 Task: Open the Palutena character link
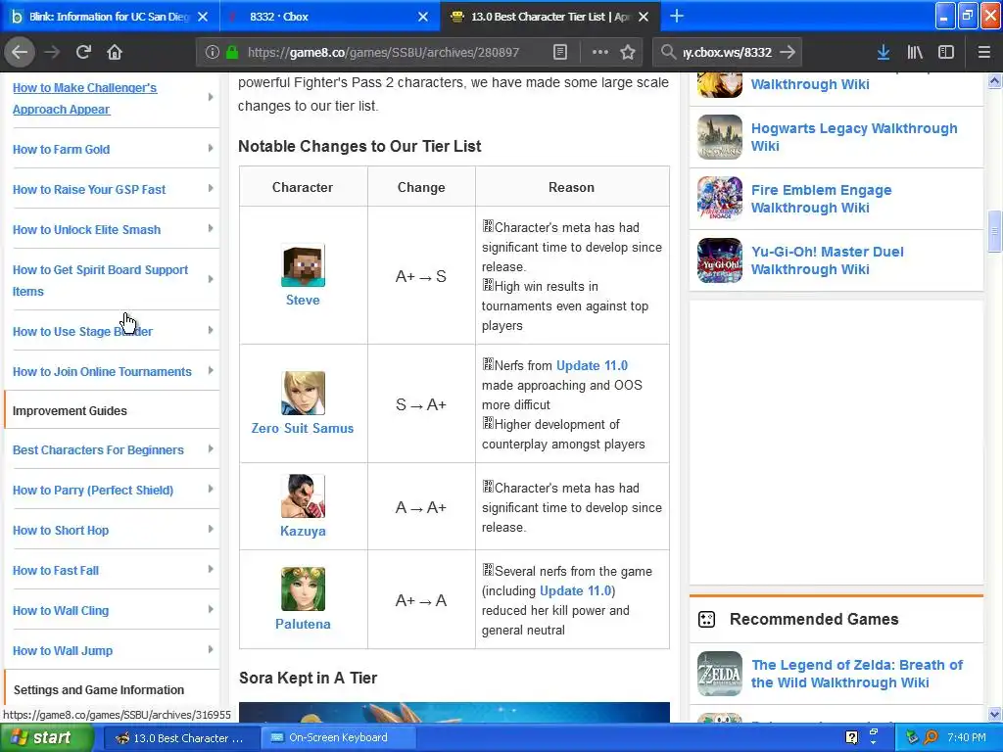coord(303,624)
